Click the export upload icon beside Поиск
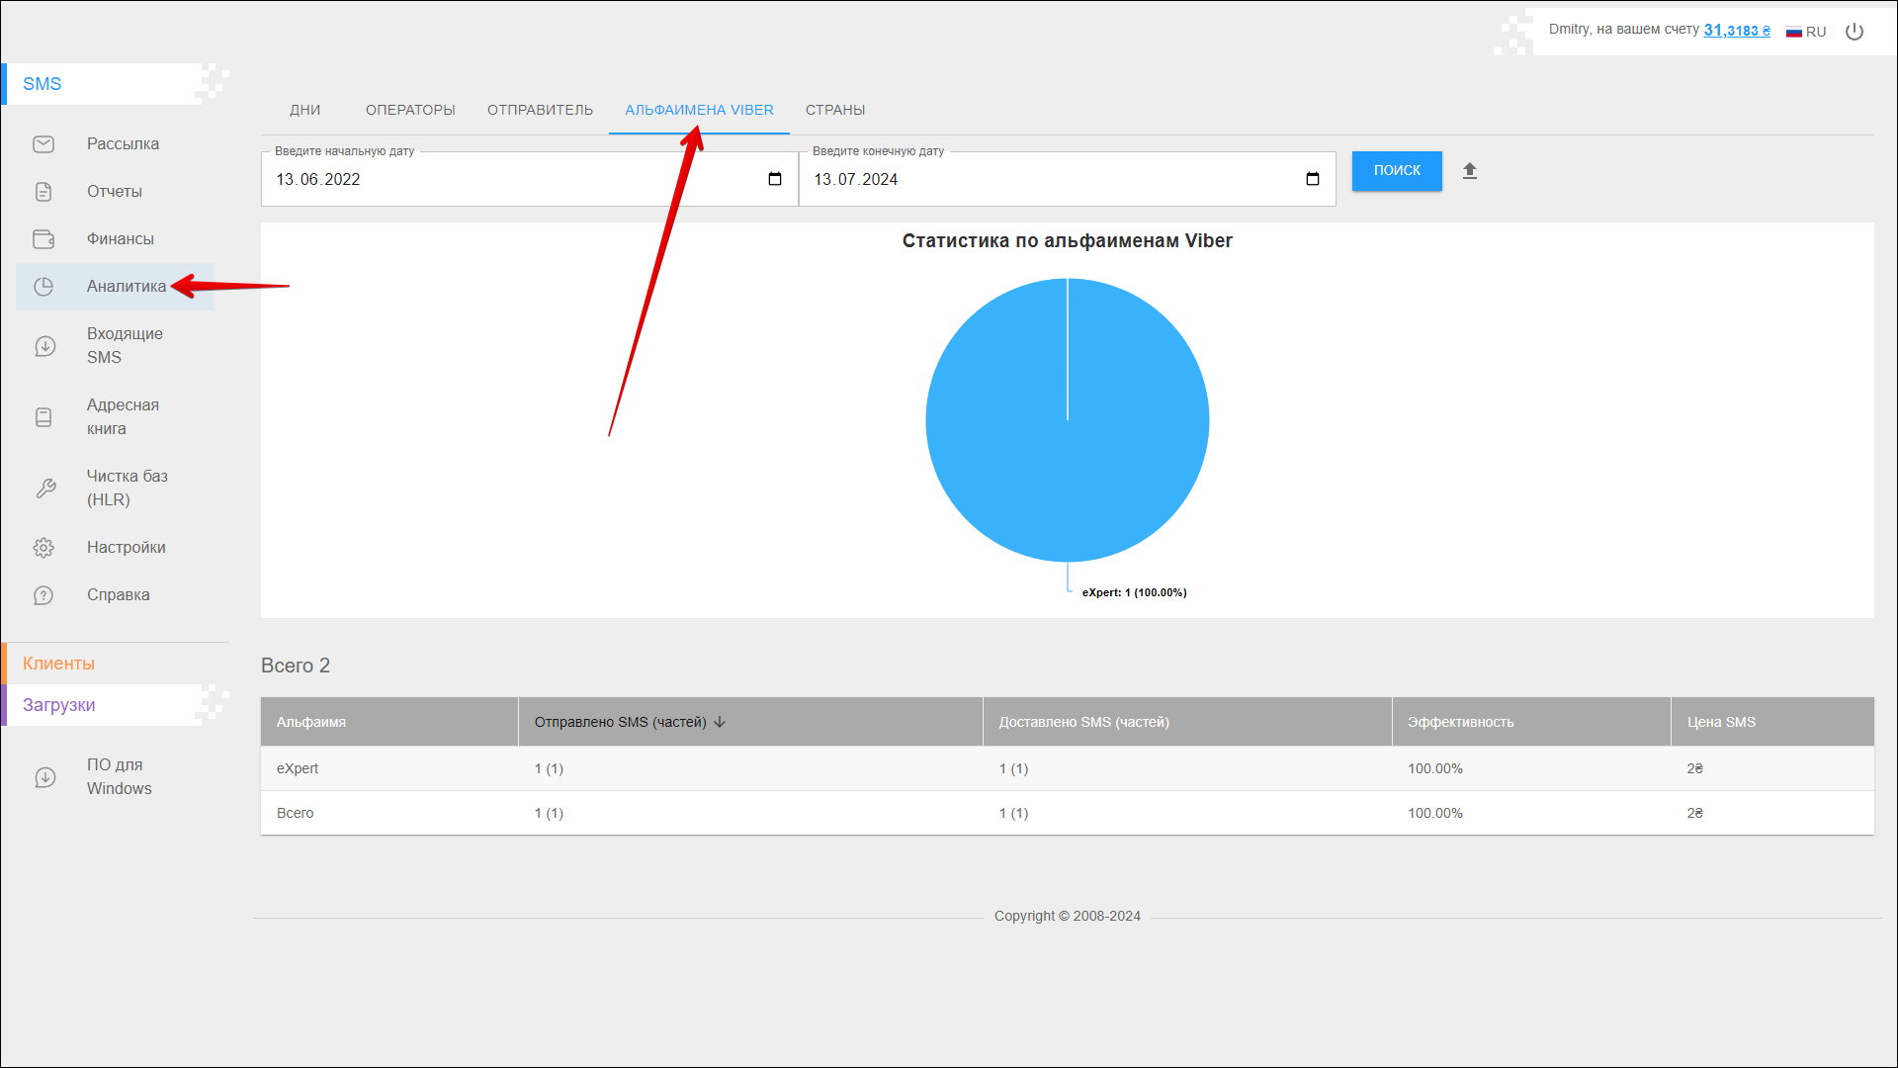The width and height of the screenshot is (1898, 1068). (1470, 171)
